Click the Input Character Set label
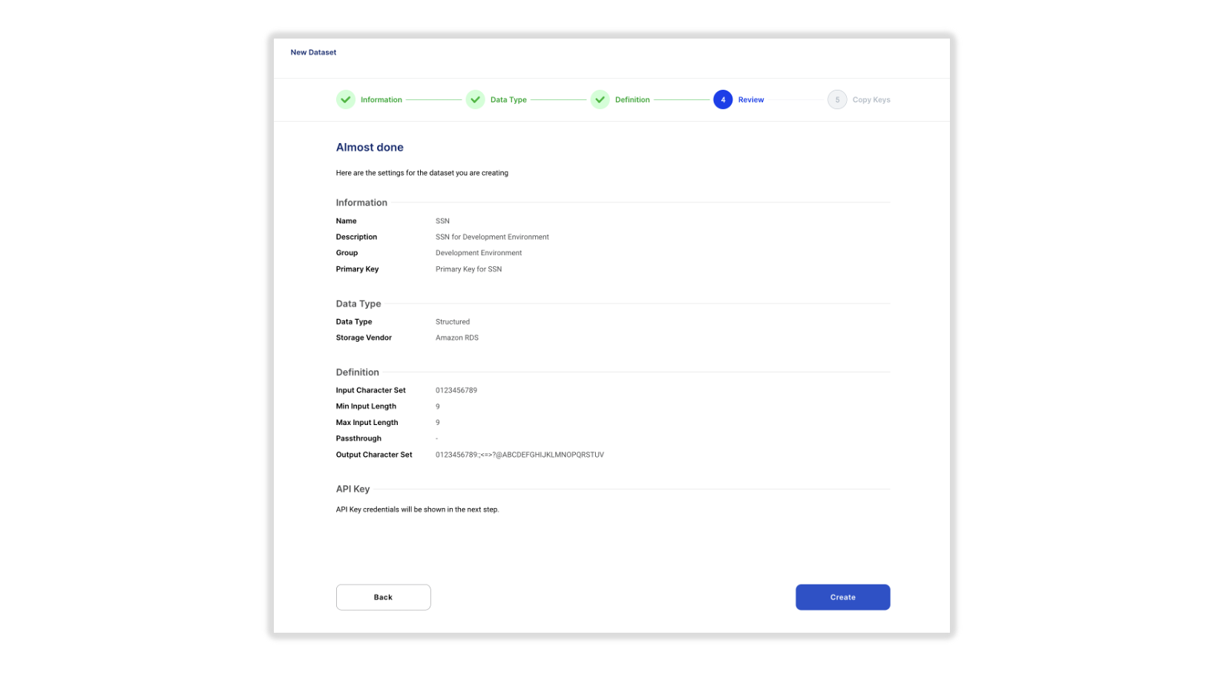Screen dimensions: 1226x675 [x=370, y=390]
